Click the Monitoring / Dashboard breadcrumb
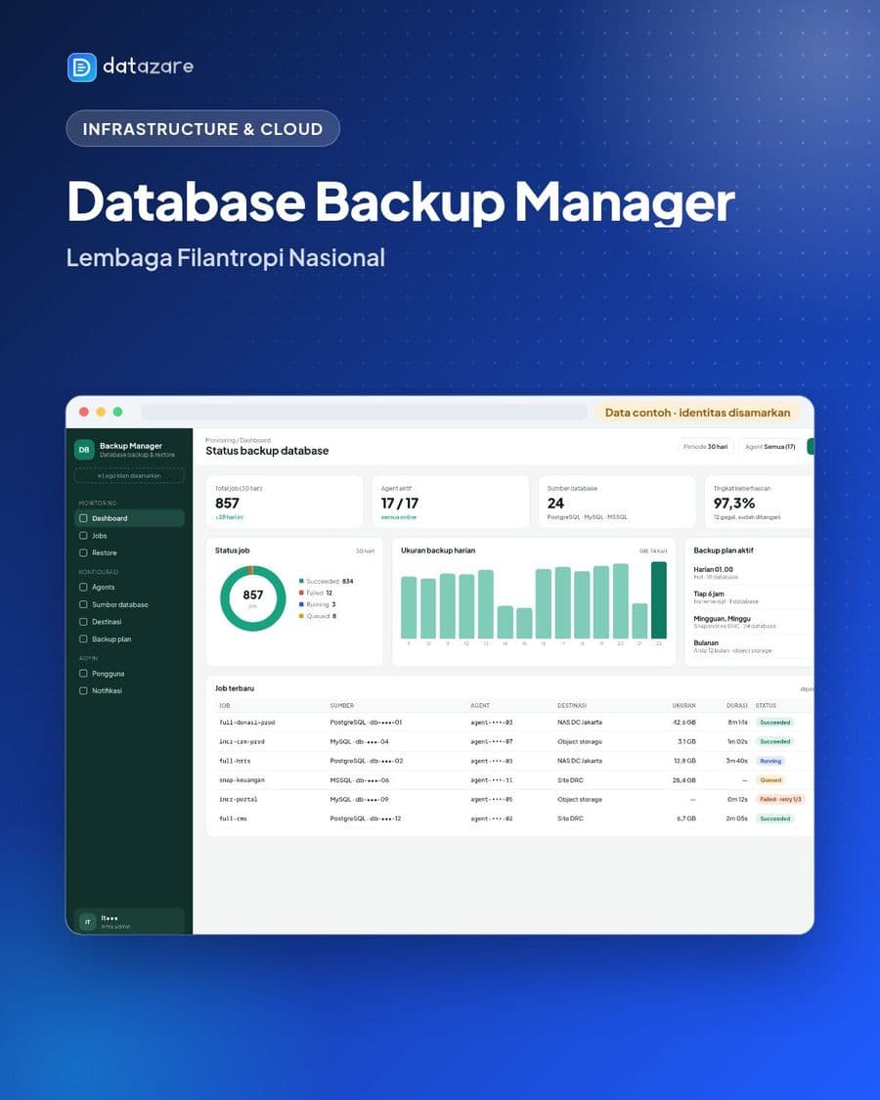880x1100 pixels. [x=238, y=440]
